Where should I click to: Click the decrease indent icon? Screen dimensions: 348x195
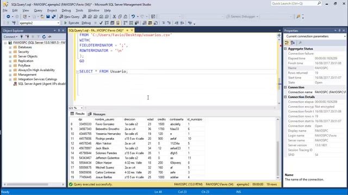click(176, 23)
